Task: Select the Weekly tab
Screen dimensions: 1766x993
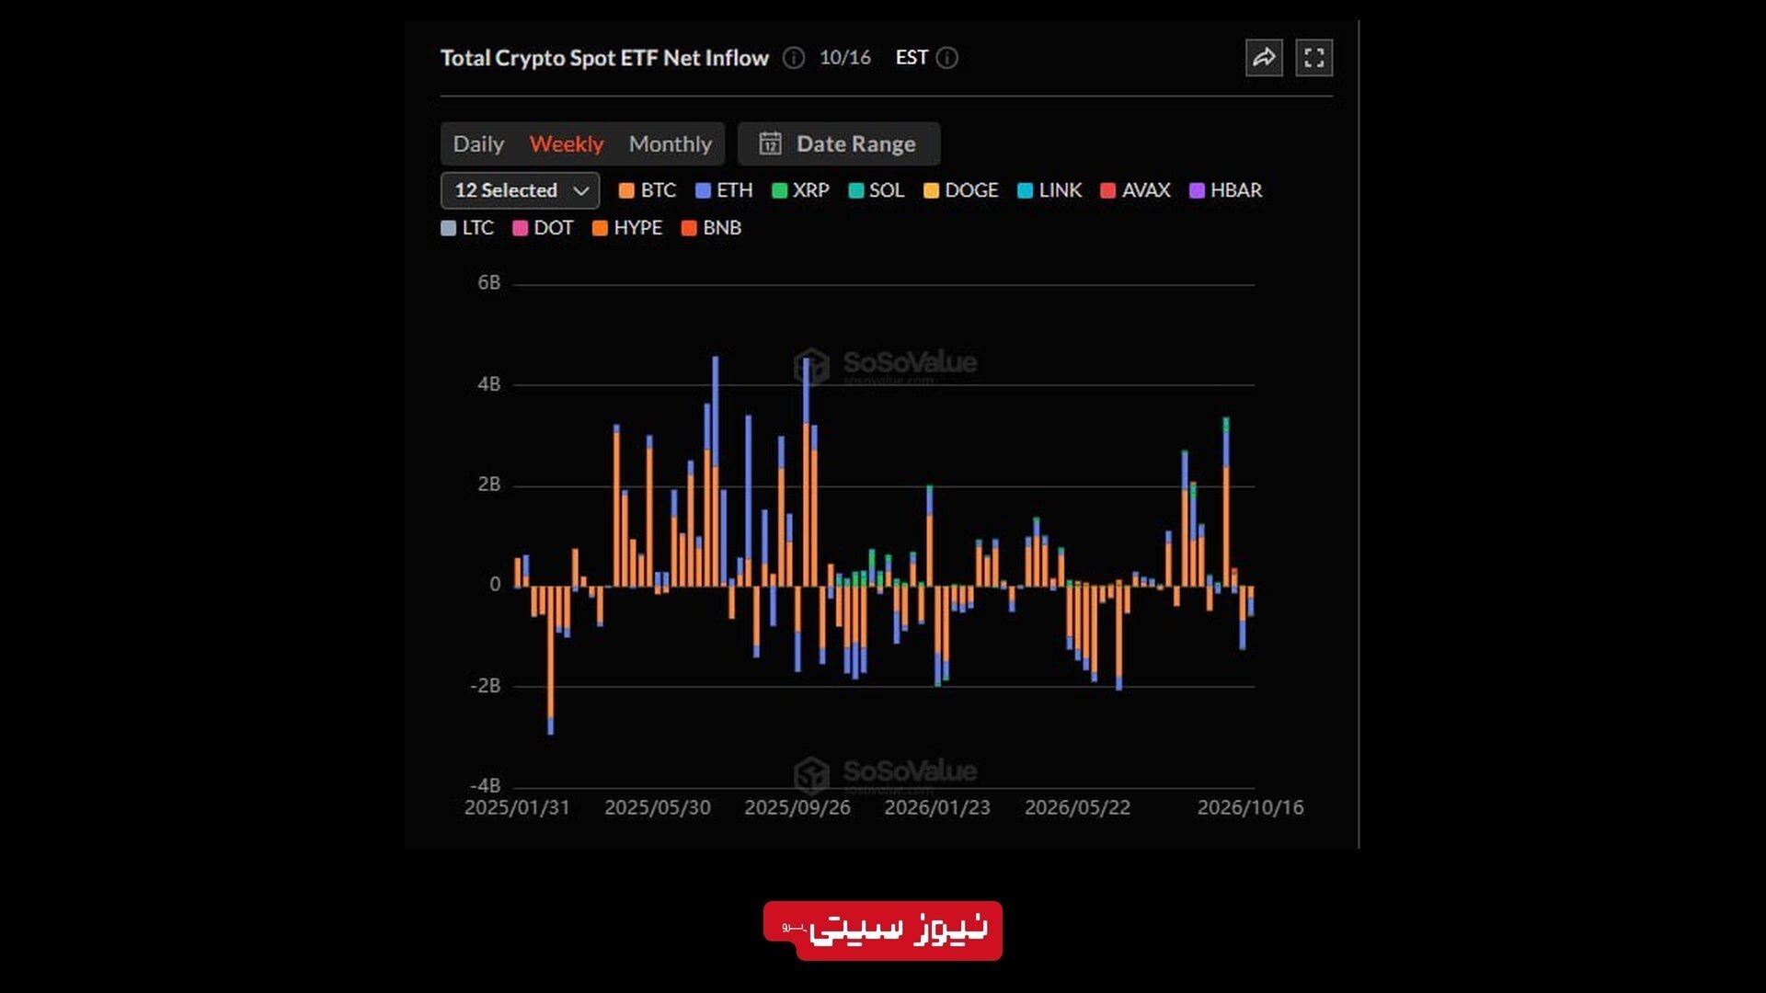Action: pyautogui.click(x=567, y=143)
